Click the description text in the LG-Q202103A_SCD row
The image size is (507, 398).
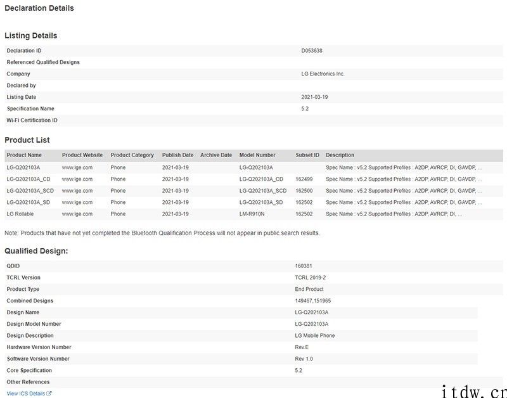404,191
